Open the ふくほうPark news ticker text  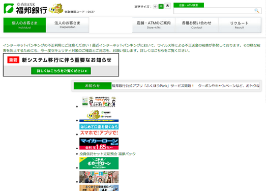tap(186, 86)
